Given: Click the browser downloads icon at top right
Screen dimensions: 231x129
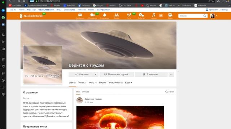Looking at the screenshot, I should click(x=223, y=1).
